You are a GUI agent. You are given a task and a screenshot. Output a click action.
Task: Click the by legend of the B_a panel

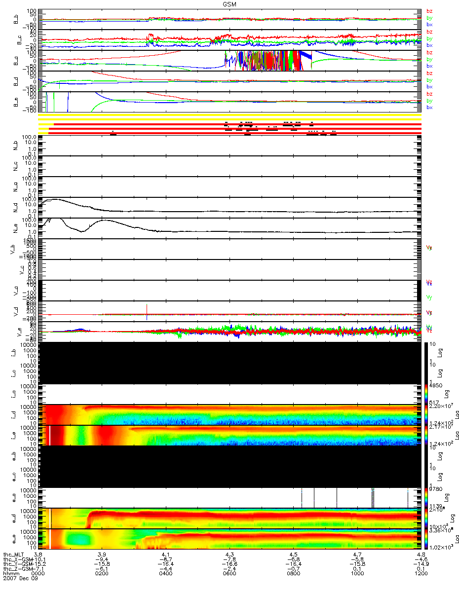429,59
